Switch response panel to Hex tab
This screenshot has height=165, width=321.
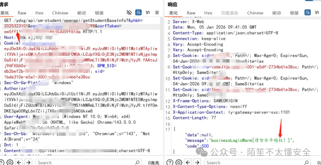[208, 13]
